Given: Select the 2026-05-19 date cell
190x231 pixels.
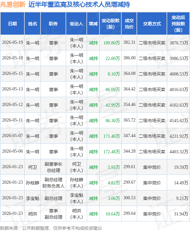Looking at the screenshot, I should point(12,43).
